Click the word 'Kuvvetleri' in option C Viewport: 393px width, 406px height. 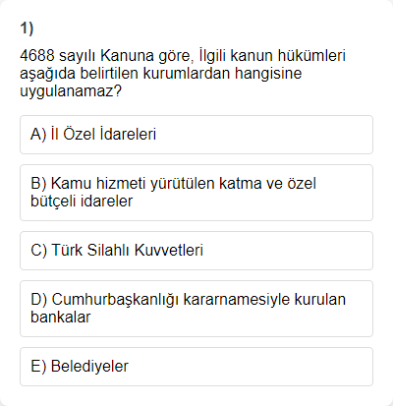(x=169, y=251)
